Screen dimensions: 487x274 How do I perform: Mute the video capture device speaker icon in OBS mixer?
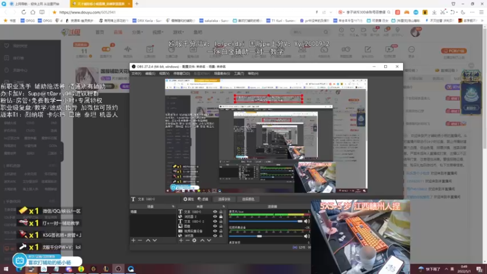(307, 236)
